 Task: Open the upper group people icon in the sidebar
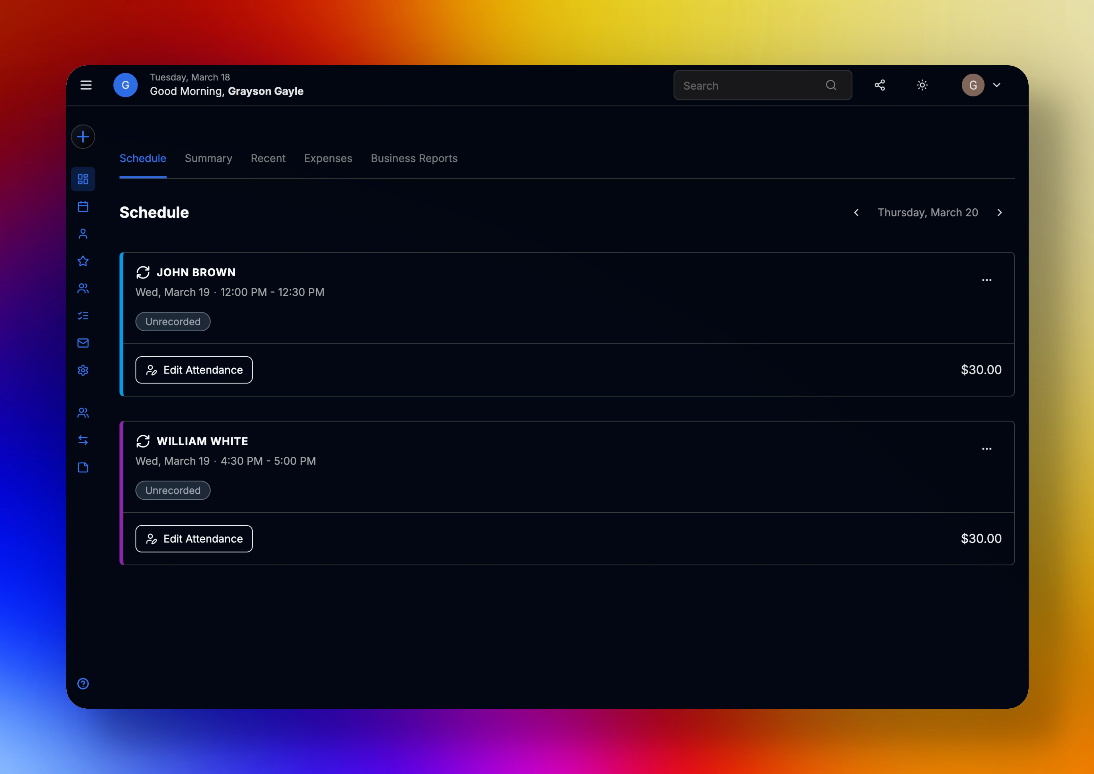click(x=83, y=288)
